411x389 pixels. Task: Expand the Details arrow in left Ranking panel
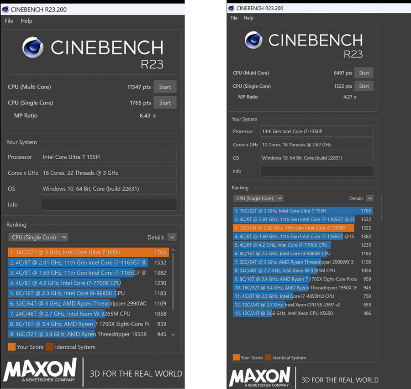(x=172, y=237)
